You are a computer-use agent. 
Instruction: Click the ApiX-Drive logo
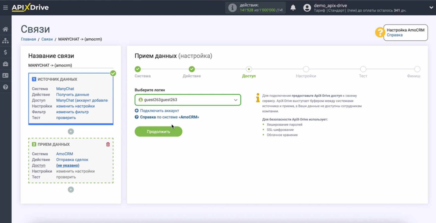(30, 7)
